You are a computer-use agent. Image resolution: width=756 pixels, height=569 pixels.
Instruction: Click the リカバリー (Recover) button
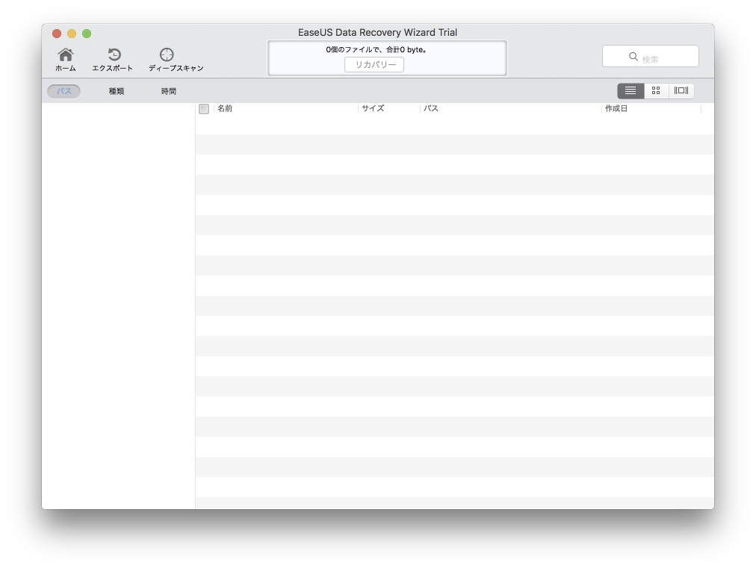tap(374, 64)
